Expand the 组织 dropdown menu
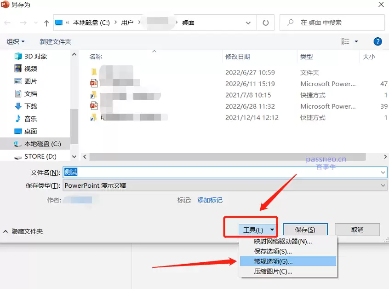389x289 pixels. point(15,41)
